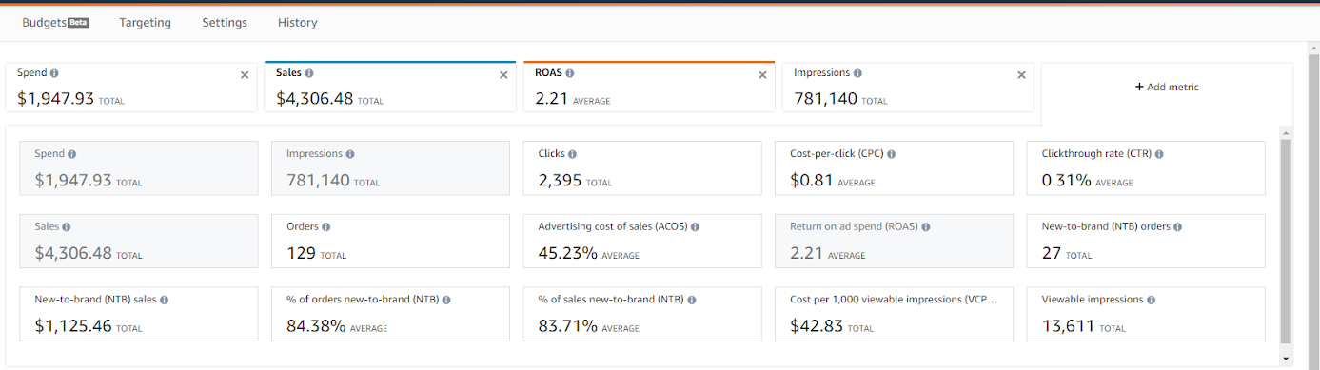Select the New-to-brand (NTB) sales card
The height and width of the screenshot is (370, 1320).
point(139,314)
